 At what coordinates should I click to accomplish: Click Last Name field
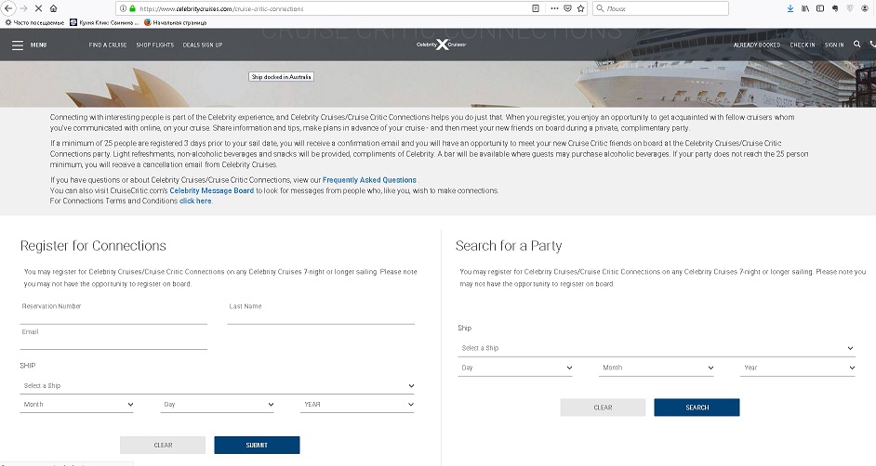click(321, 313)
